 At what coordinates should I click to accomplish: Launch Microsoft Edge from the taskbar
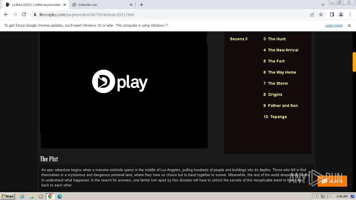(60, 196)
